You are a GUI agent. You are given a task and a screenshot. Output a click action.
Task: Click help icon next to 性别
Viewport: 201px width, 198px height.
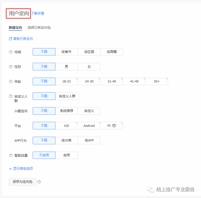(x=11, y=67)
